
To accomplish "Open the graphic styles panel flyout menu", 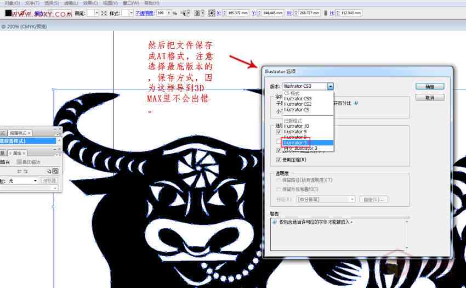I will tap(59, 134).
